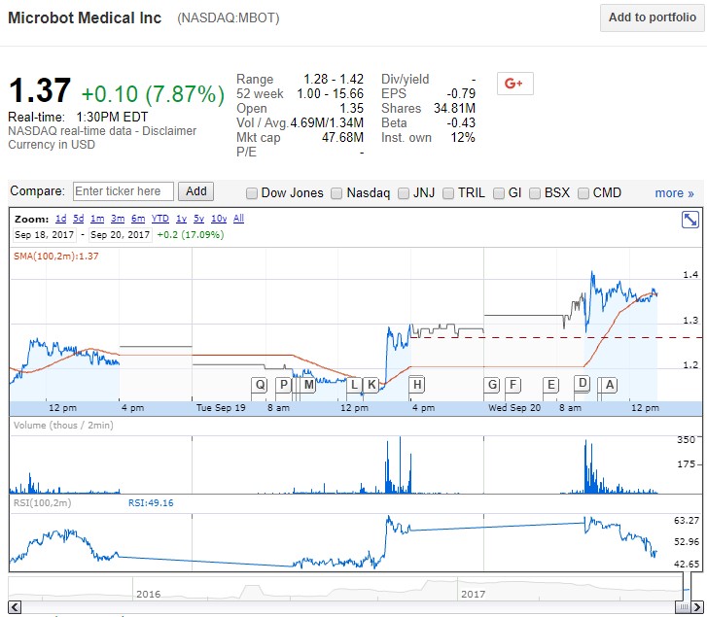Click the 52 week range 1.00 - 15.66

[x=330, y=93]
